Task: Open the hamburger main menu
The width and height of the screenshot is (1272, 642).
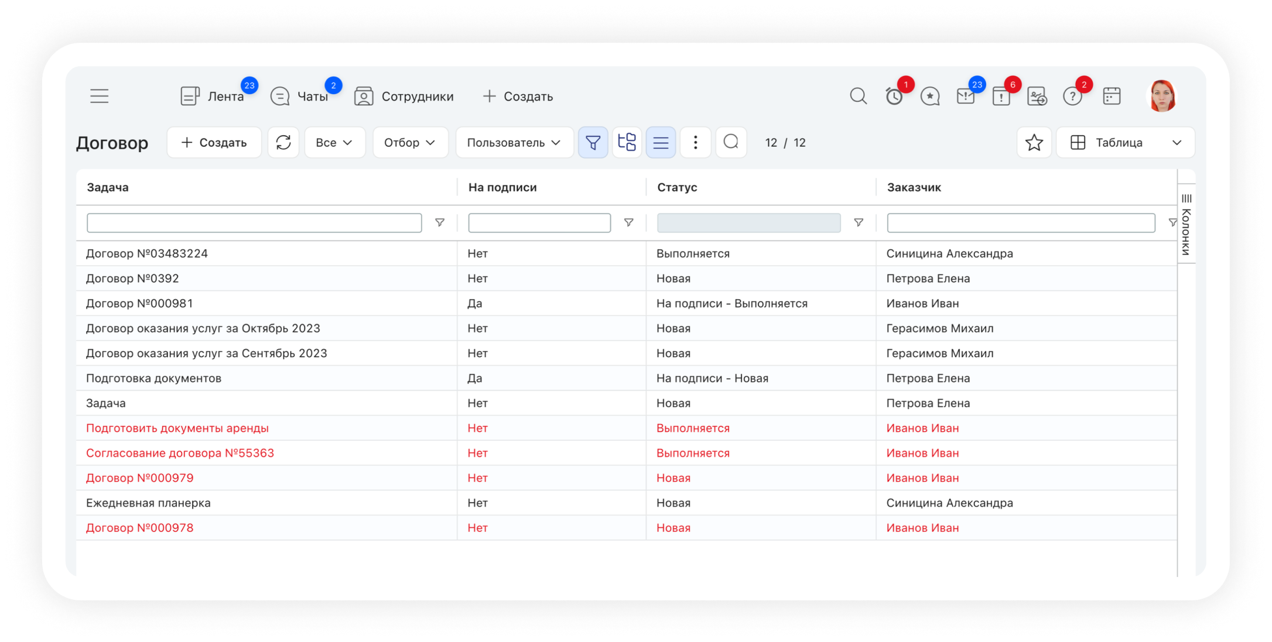Action: [100, 96]
